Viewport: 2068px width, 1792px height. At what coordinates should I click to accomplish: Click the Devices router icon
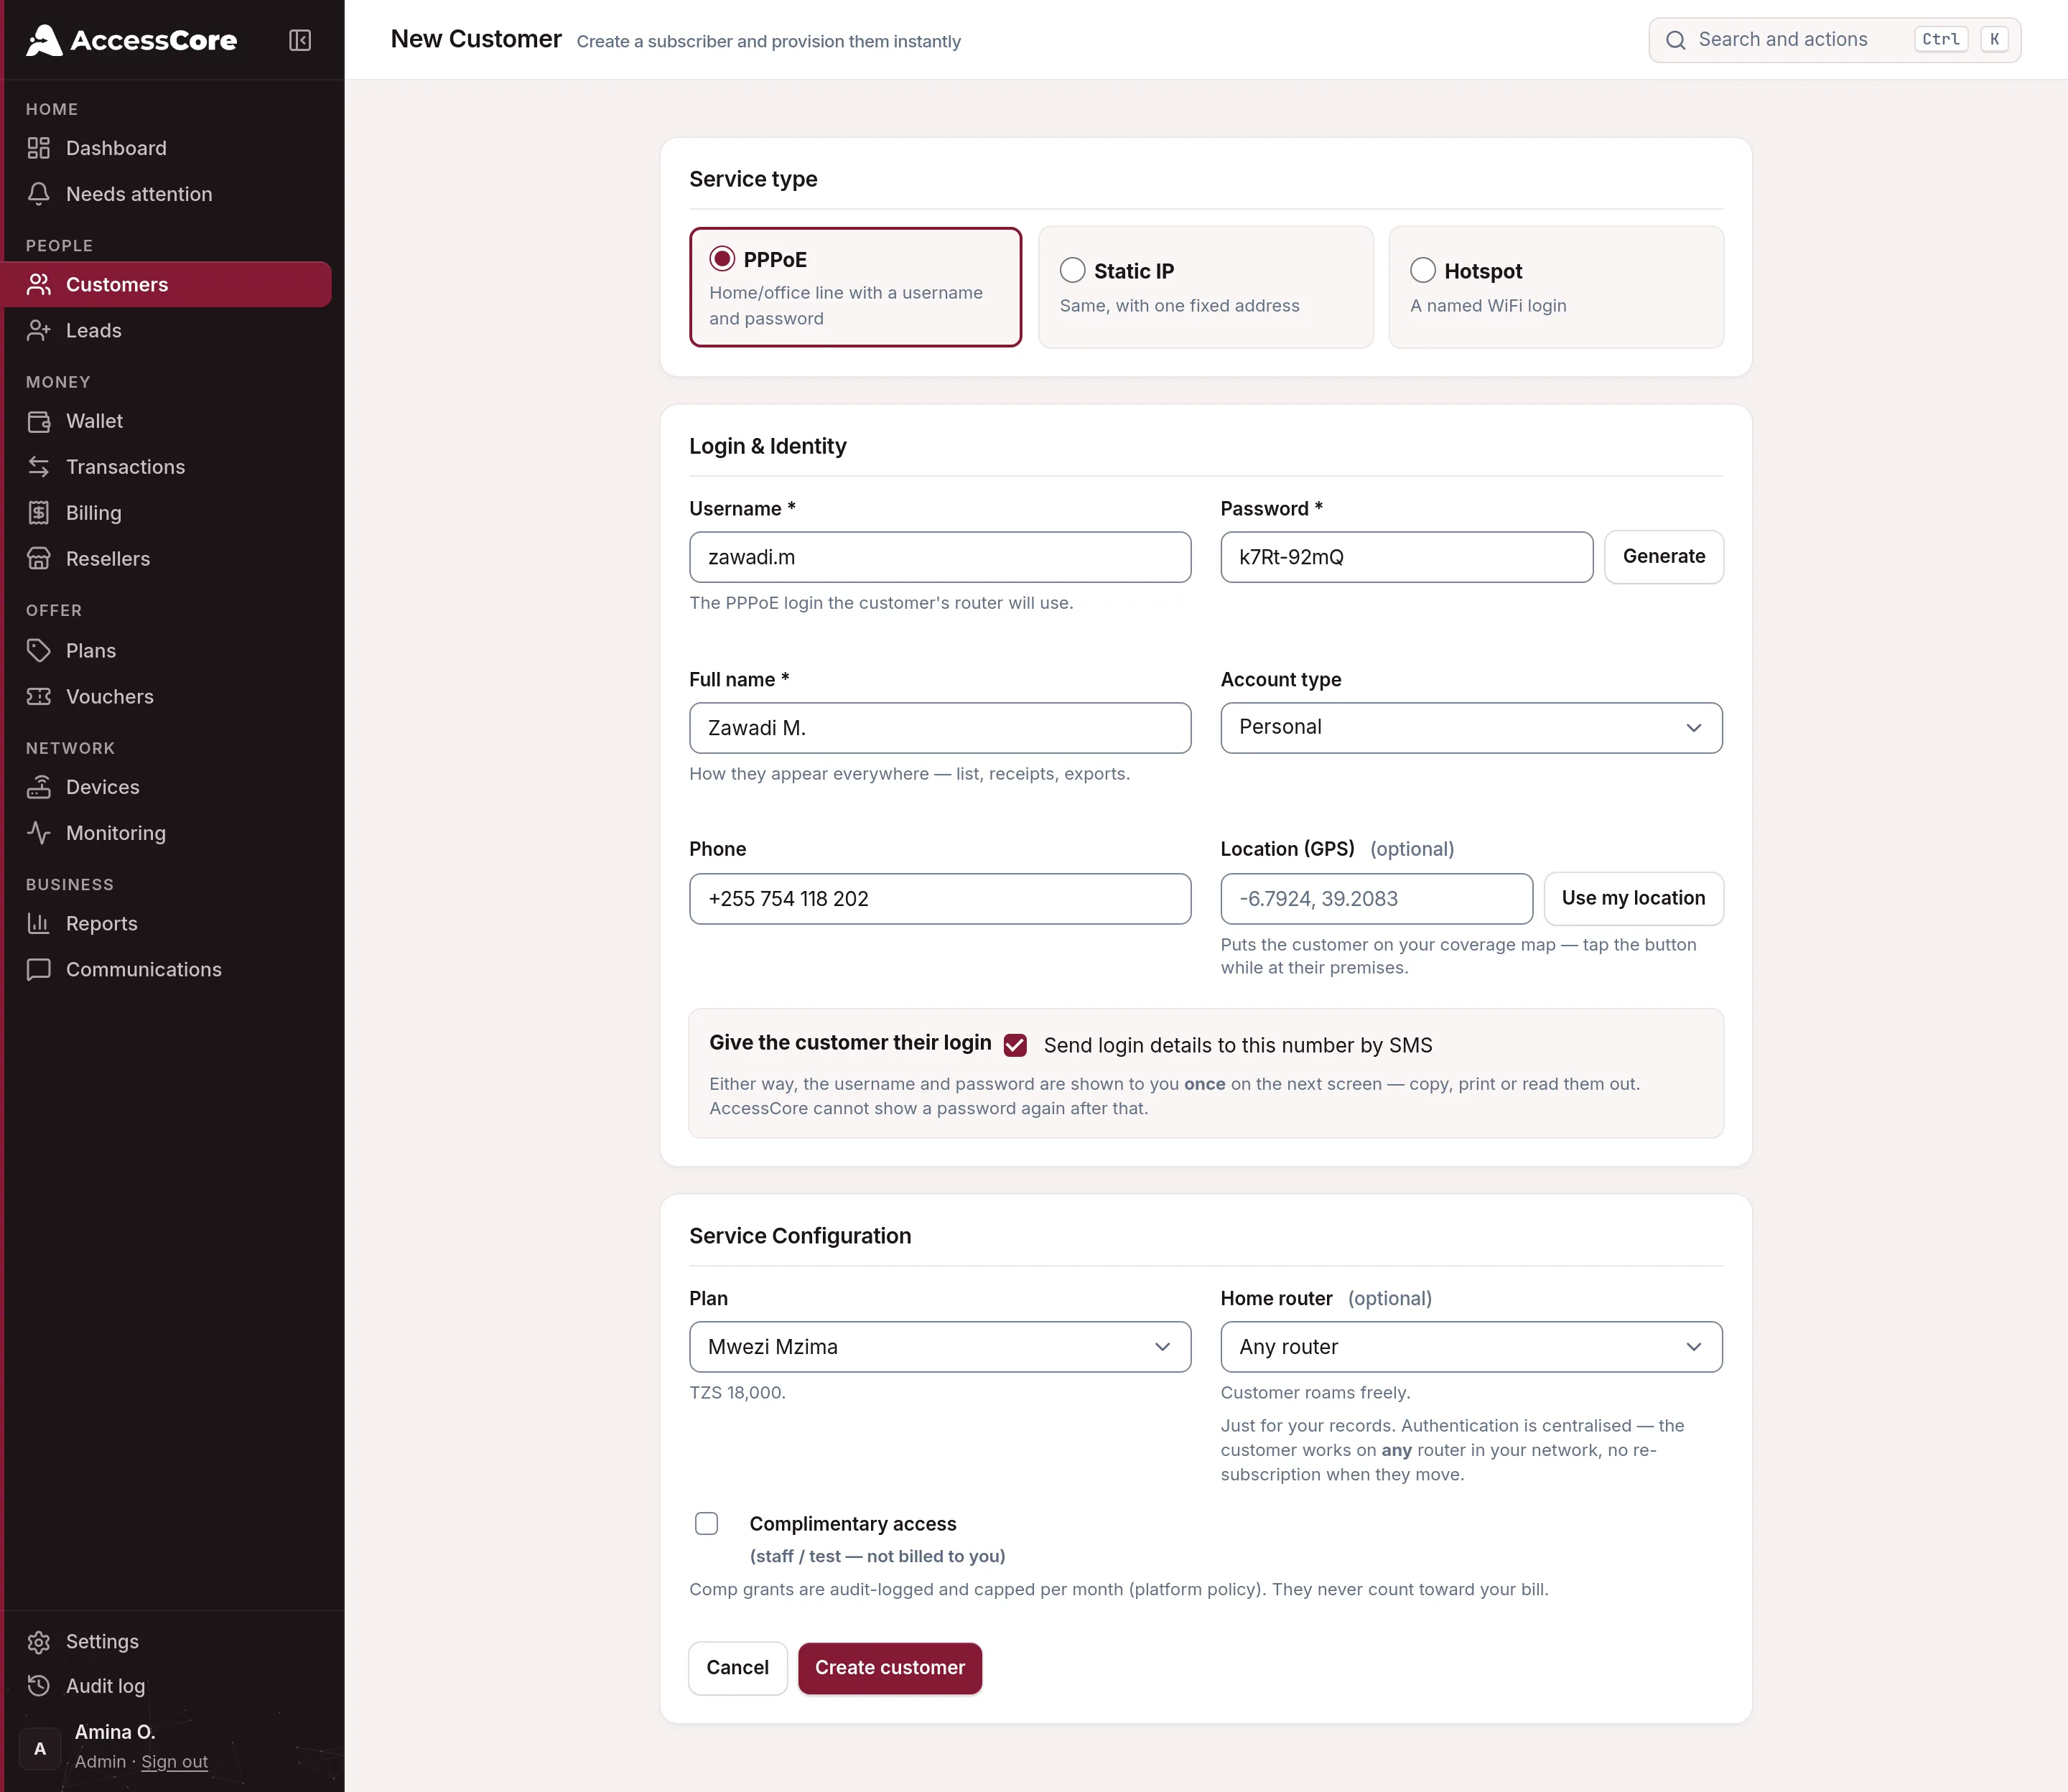[x=39, y=787]
